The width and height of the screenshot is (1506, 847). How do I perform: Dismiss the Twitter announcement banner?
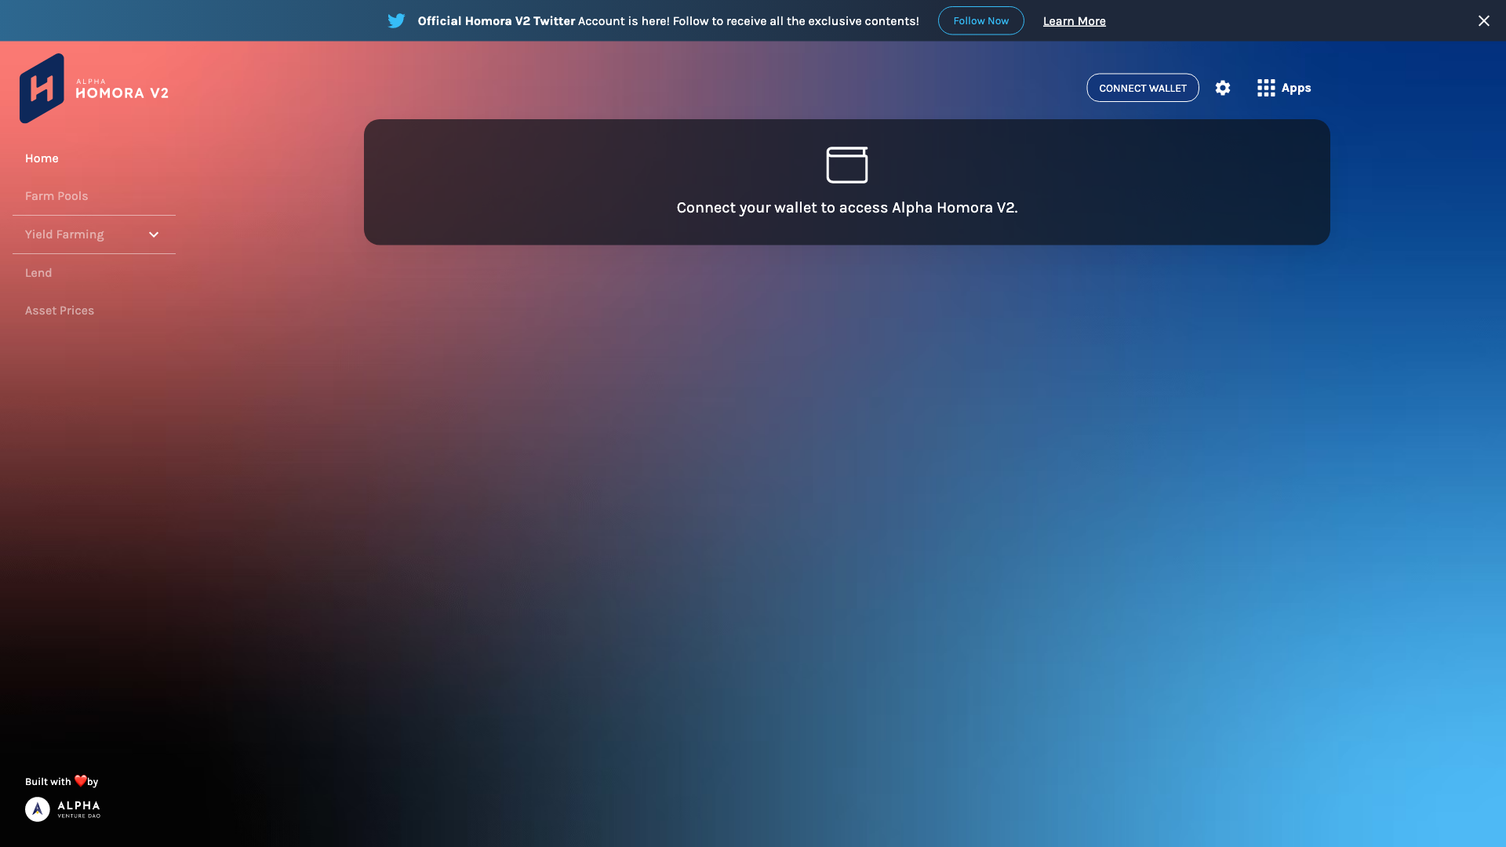click(1483, 21)
